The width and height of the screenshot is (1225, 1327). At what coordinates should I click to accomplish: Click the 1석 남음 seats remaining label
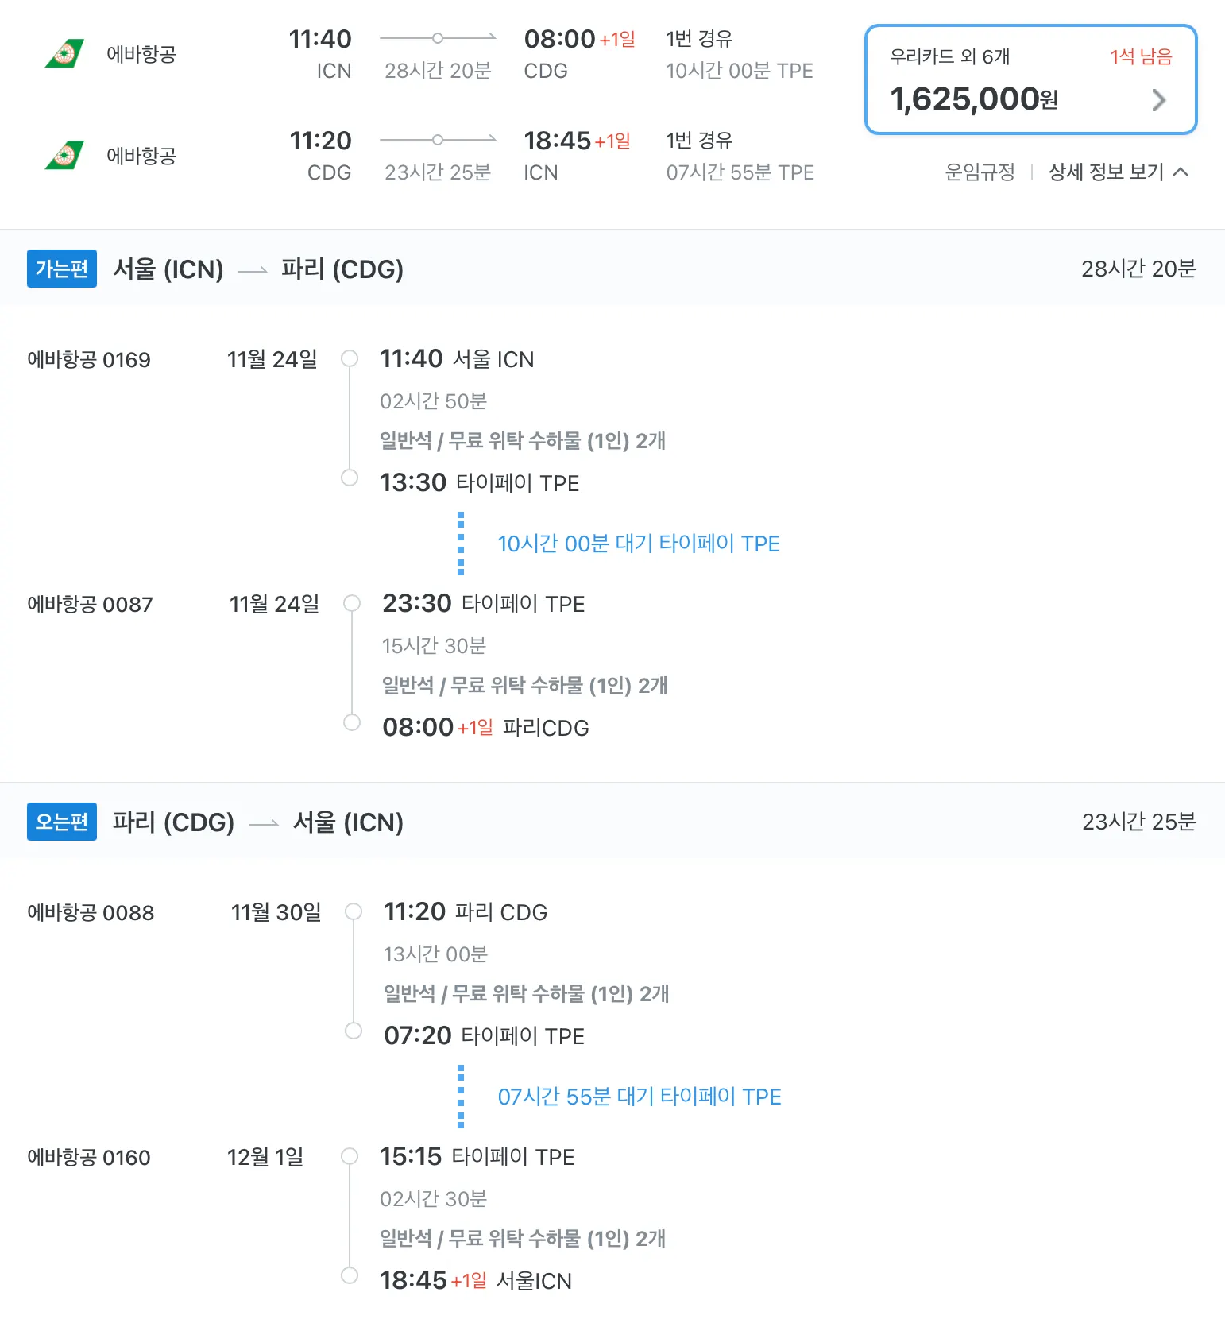click(x=1141, y=56)
